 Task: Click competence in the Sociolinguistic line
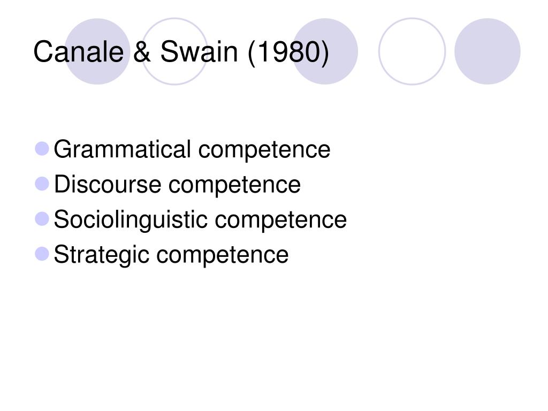(280, 220)
